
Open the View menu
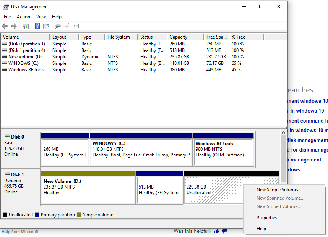[41, 17]
